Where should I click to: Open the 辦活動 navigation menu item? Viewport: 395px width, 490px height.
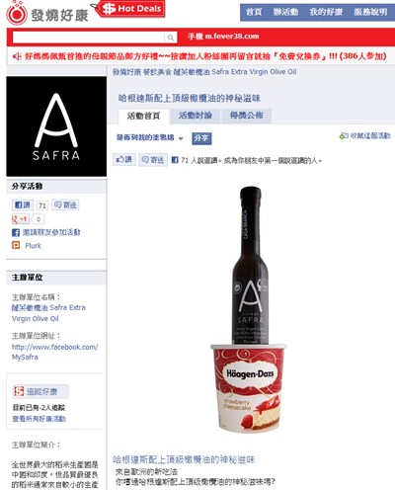point(285,12)
